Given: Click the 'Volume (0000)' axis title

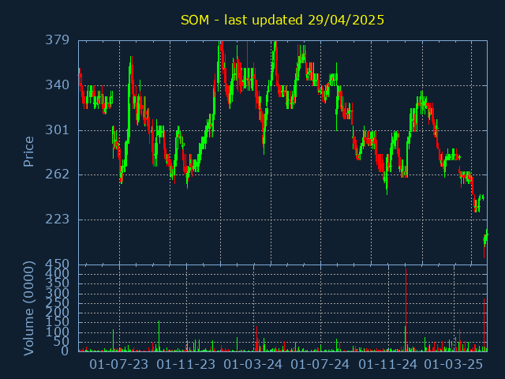Looking at the screenshot, I should tap(28, 309).
